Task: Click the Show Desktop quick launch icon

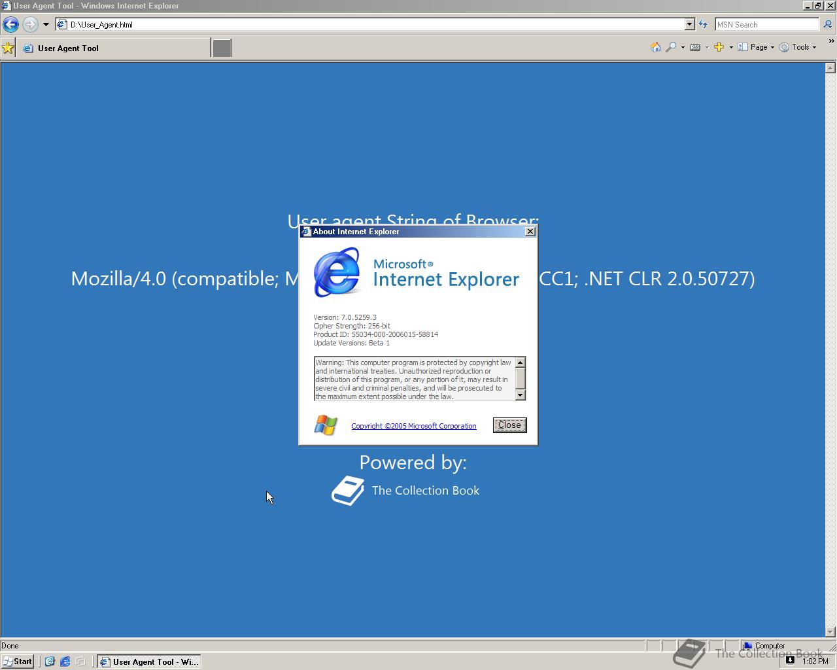Action: [50, 661]
